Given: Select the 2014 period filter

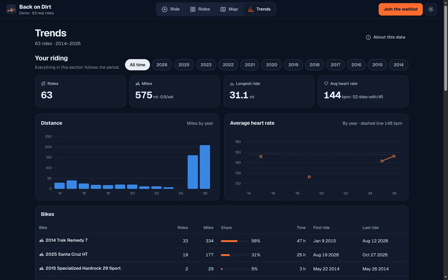Looking at the screenshot, I should click(x=399, y=65).
